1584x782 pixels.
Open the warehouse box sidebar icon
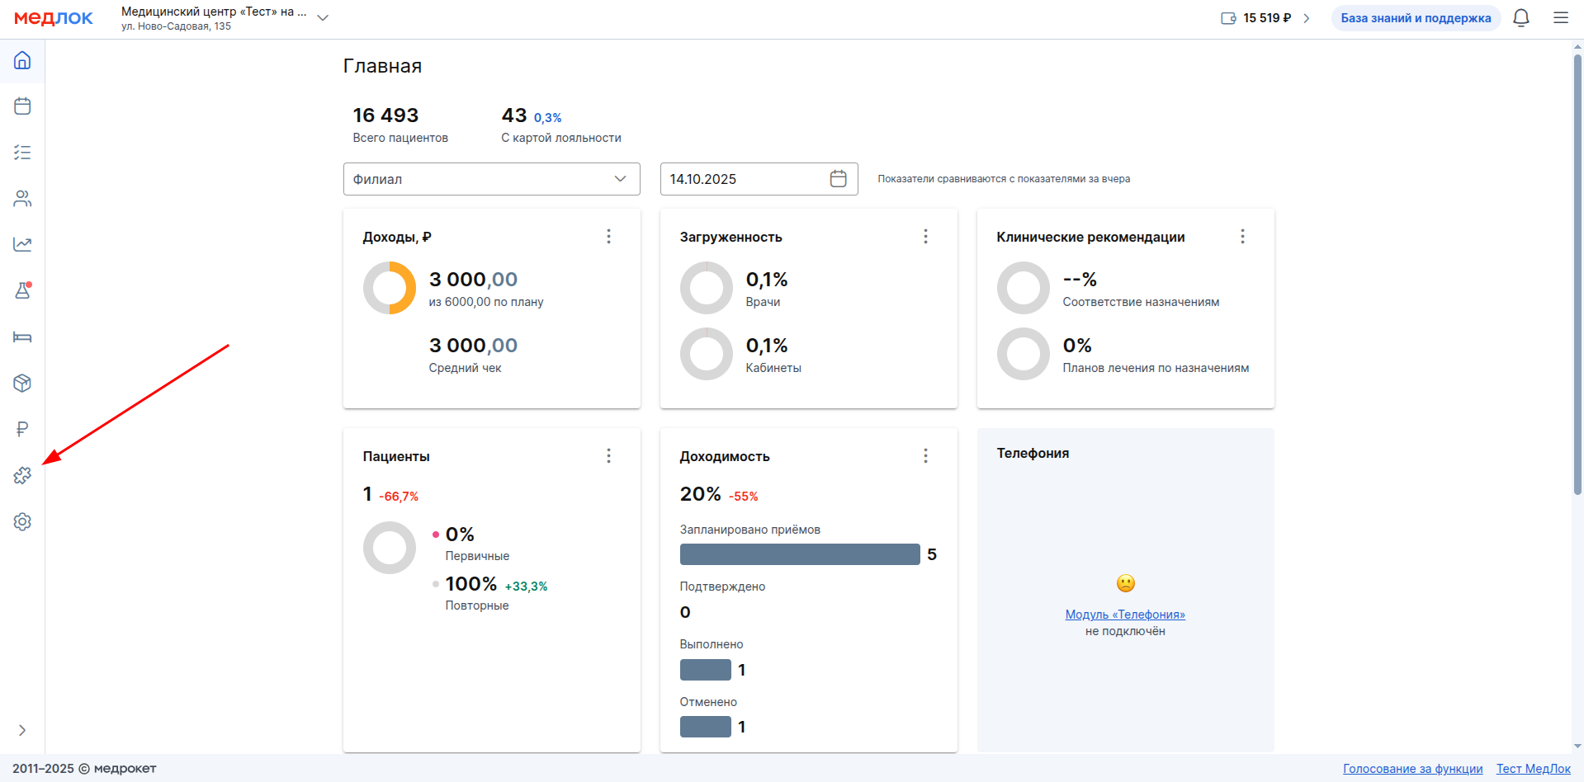pos(22,383)
